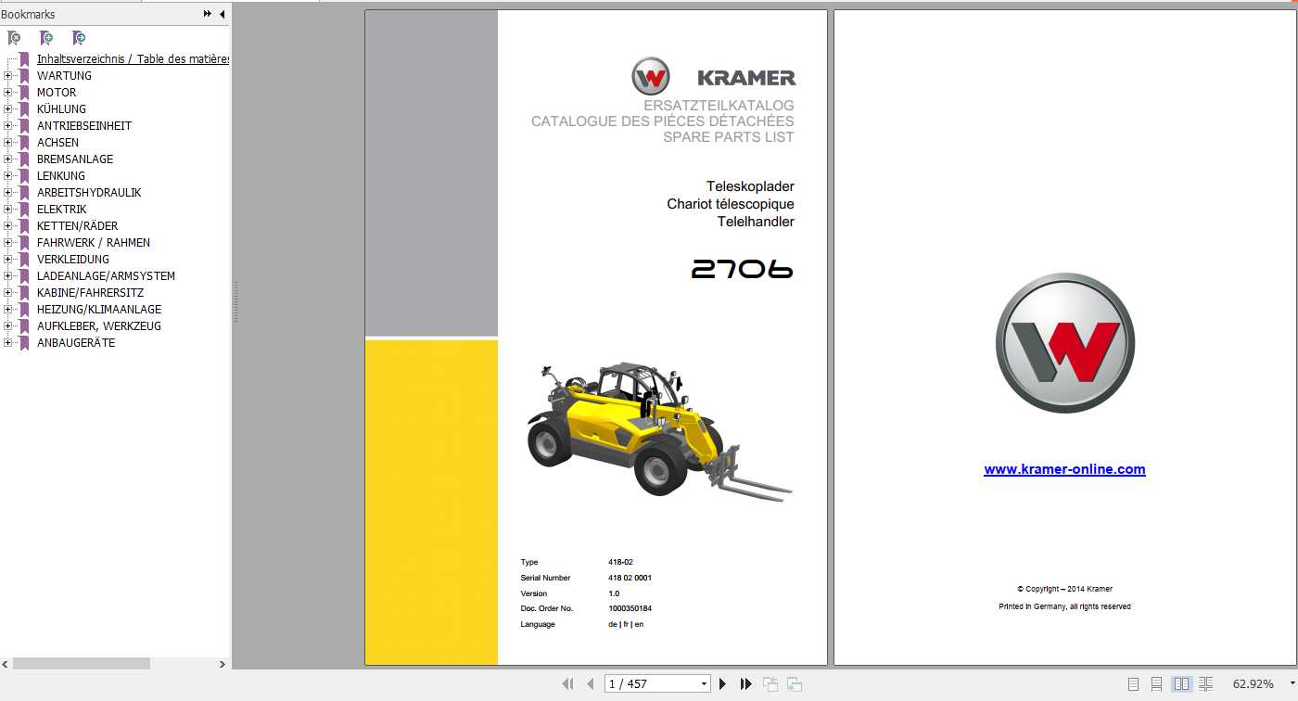Image resolution: width=1298 pixels, height=701 pixels.
Task: Select the WARTUNG bookmark label
Action: click(64, 76)
